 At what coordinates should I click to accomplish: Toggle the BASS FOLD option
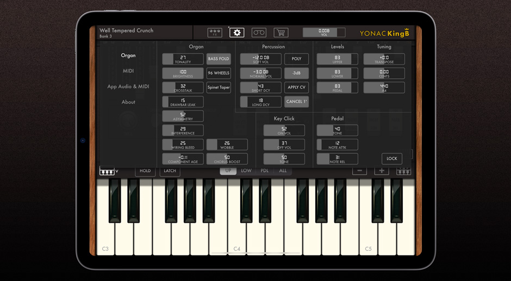tap(219, 59)
